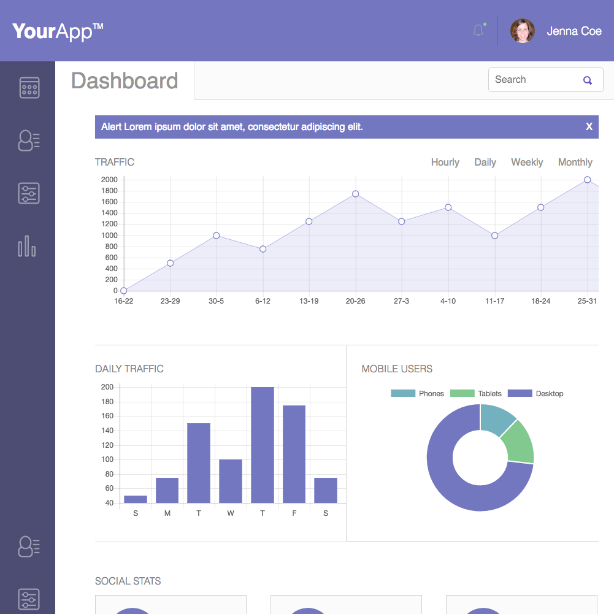Open the bar chart analytics sidebar icon

coord(27,246)
